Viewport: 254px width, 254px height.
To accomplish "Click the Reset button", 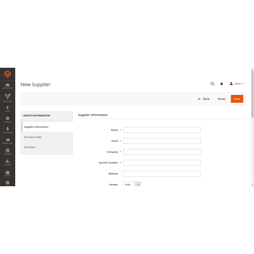I will (222, 99).
